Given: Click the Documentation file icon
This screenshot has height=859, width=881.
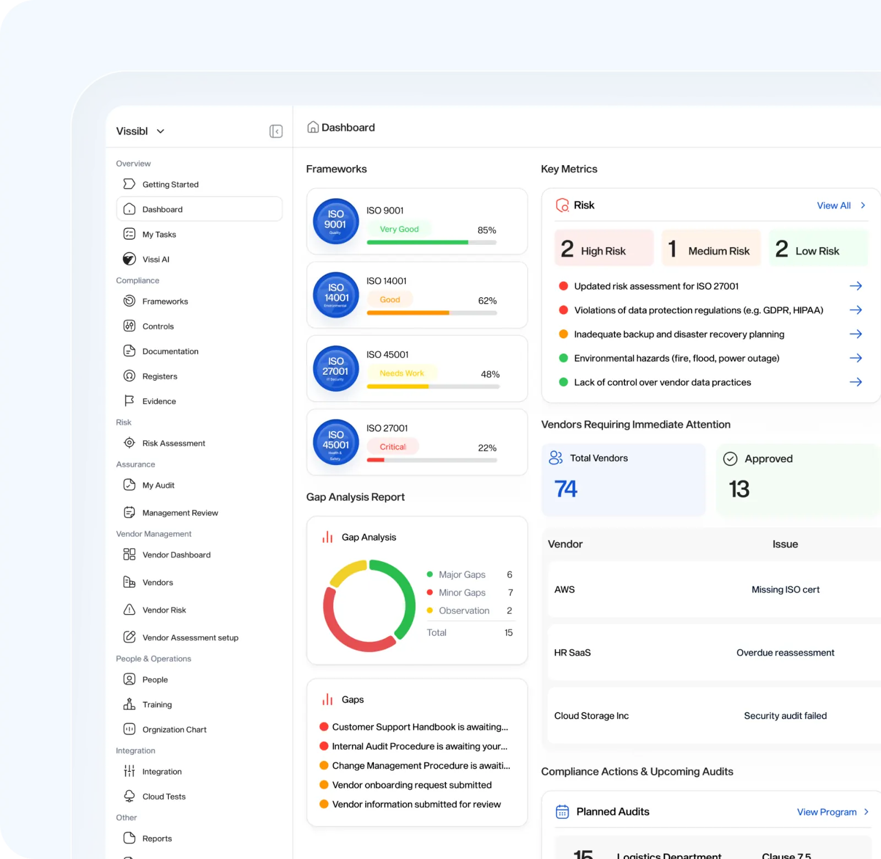Looking at the screenshot, I should click(129, 351).
